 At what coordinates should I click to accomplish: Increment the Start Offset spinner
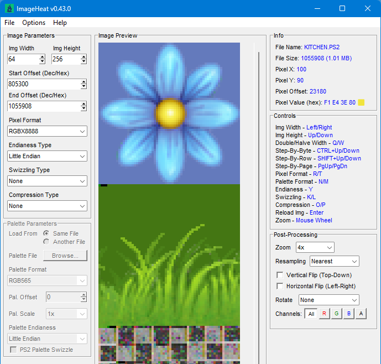(84, 82)
